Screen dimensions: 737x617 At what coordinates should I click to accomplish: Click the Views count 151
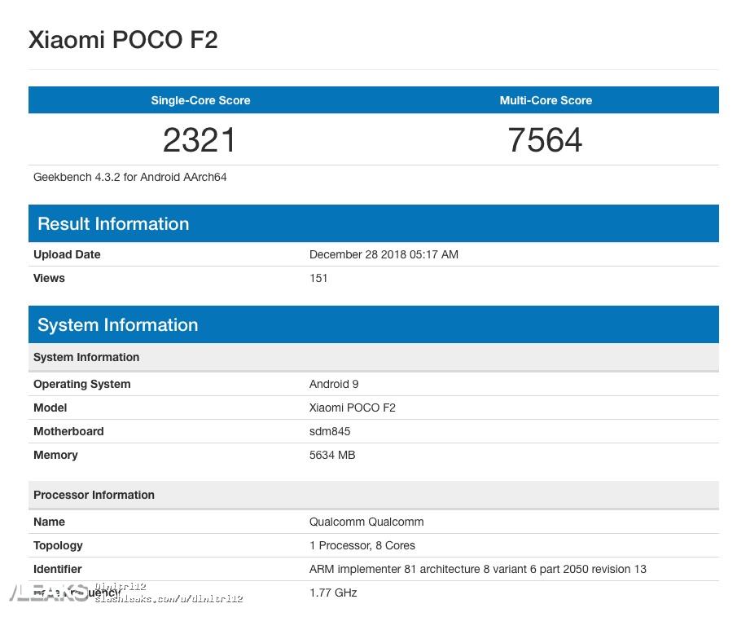[318, 278]
